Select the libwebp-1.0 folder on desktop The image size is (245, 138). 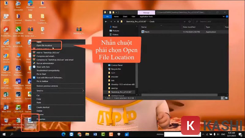pos(30,18)
